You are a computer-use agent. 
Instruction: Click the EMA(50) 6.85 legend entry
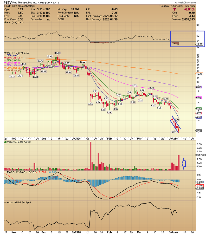(12, 63)
